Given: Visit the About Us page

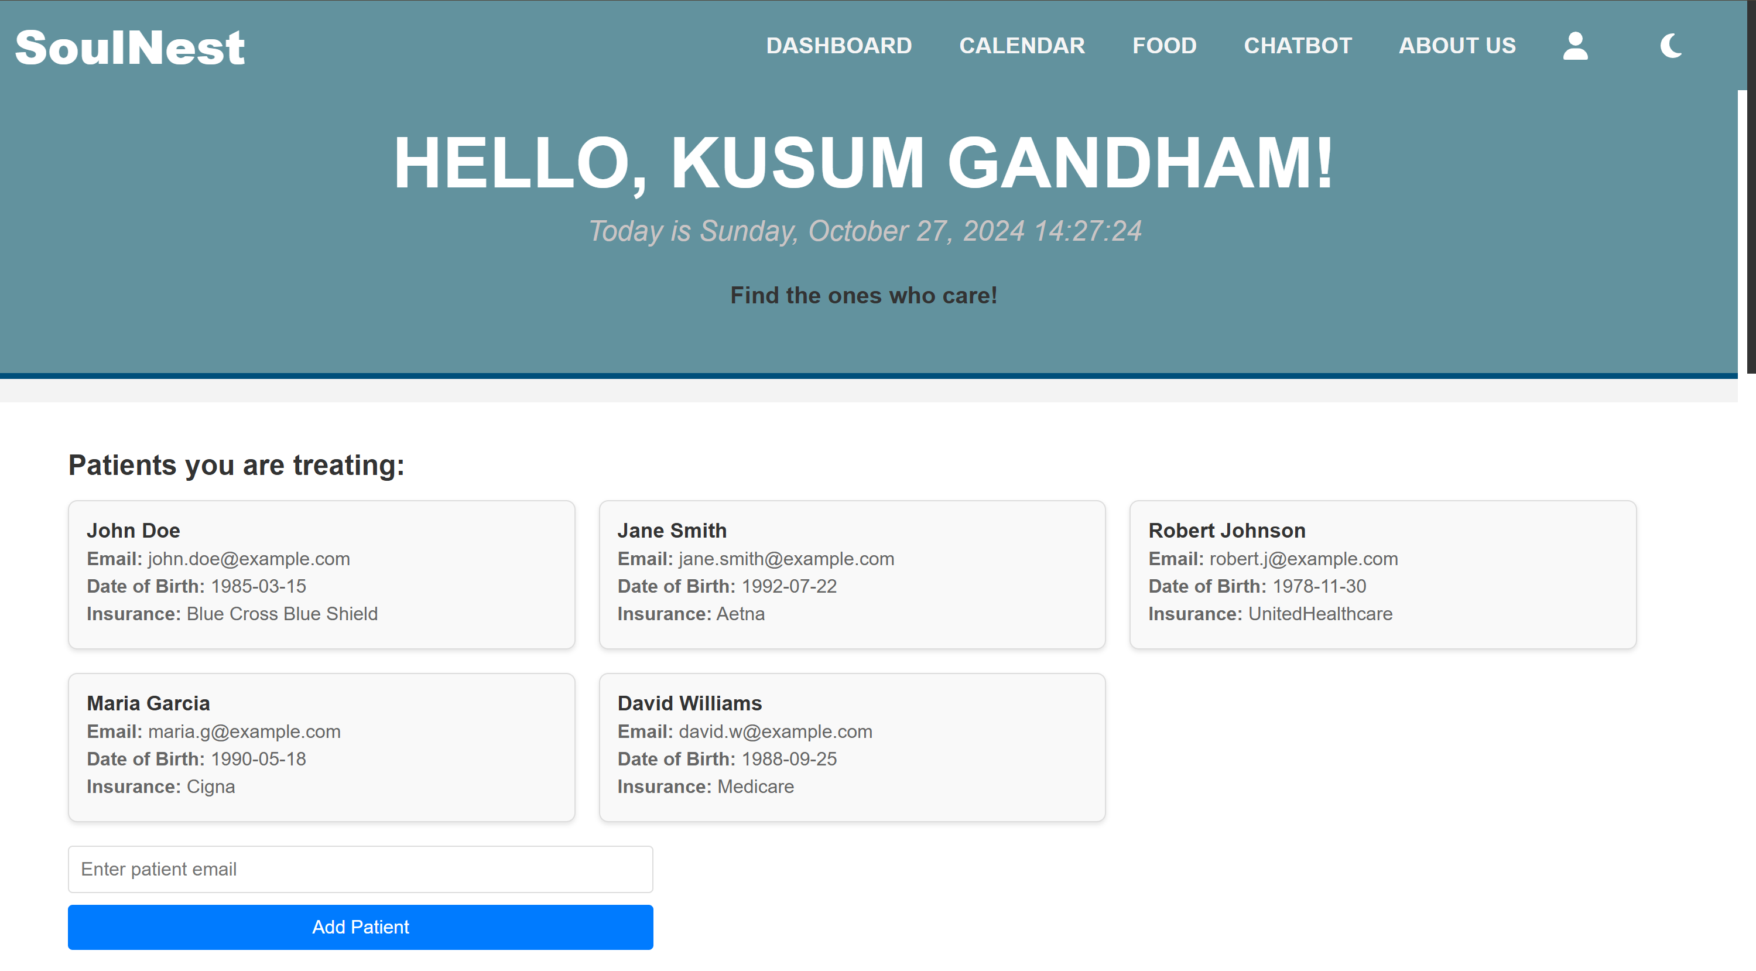Looking at the screenshot, I should point(1457,46).
